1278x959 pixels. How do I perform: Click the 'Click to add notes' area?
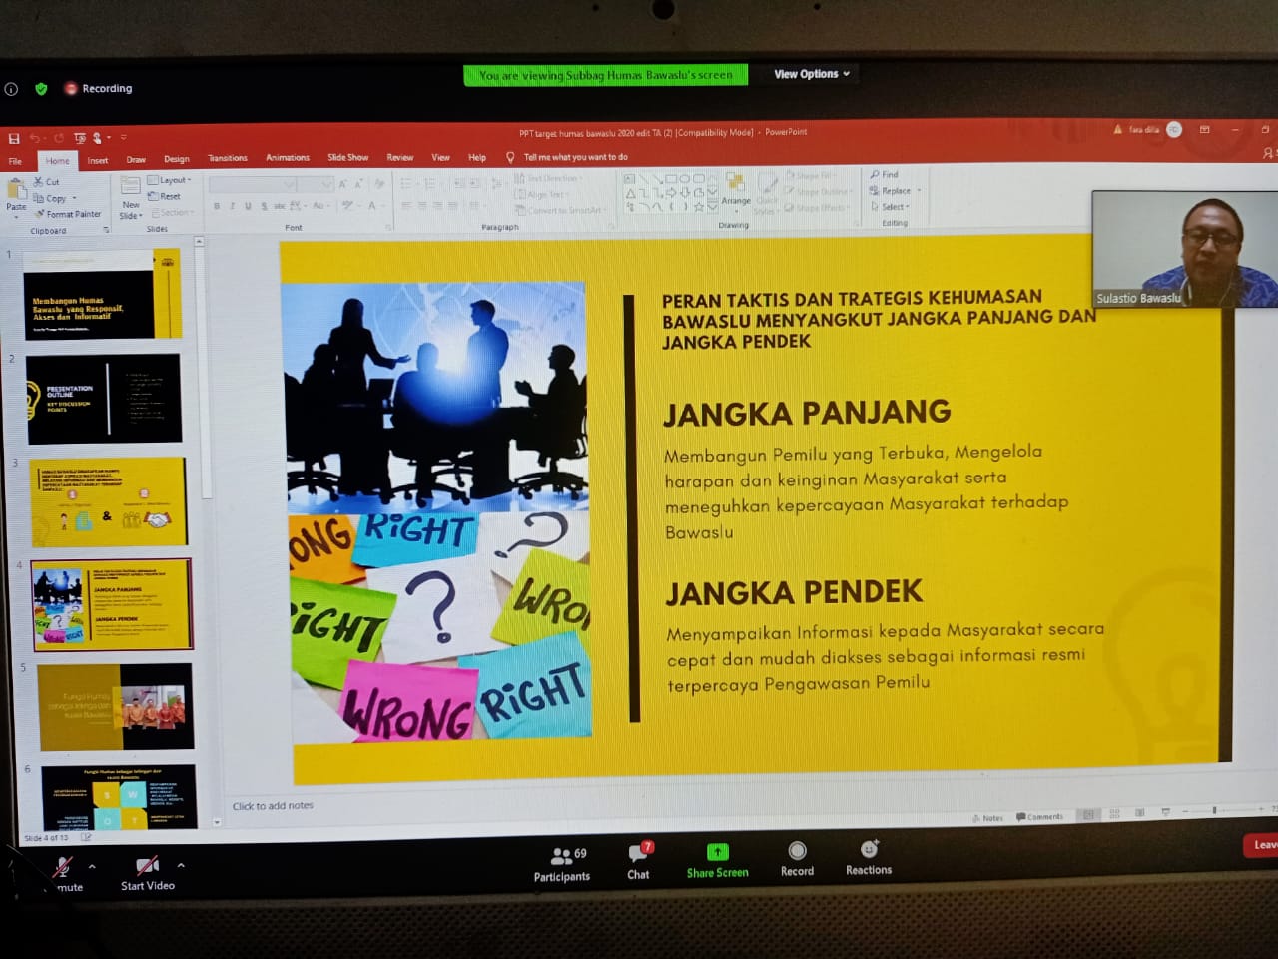tap(273, 806)
